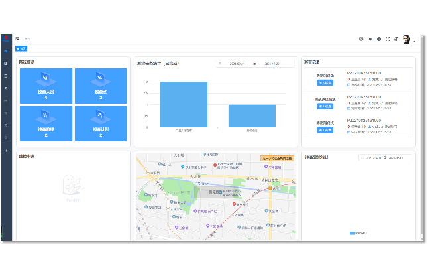Screen dimensions: 428x280
Task: Open the 检查计划 overview card
Action: click(x=101, y=123)
